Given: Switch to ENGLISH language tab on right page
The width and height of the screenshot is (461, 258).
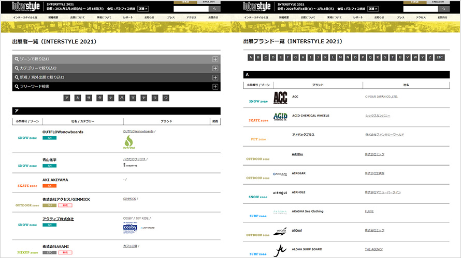Looking at the screenshot, I should pos(438,2).
